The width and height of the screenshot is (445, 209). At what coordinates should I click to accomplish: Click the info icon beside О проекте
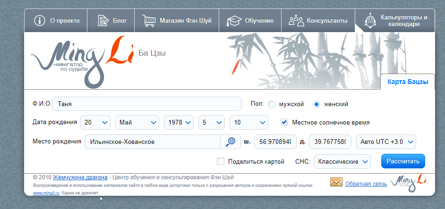40,21
